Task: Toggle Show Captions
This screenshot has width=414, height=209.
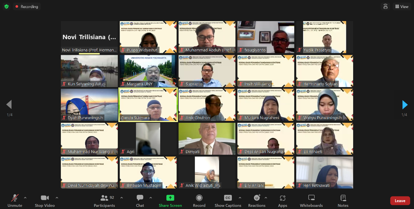Action: coord(228,198)
